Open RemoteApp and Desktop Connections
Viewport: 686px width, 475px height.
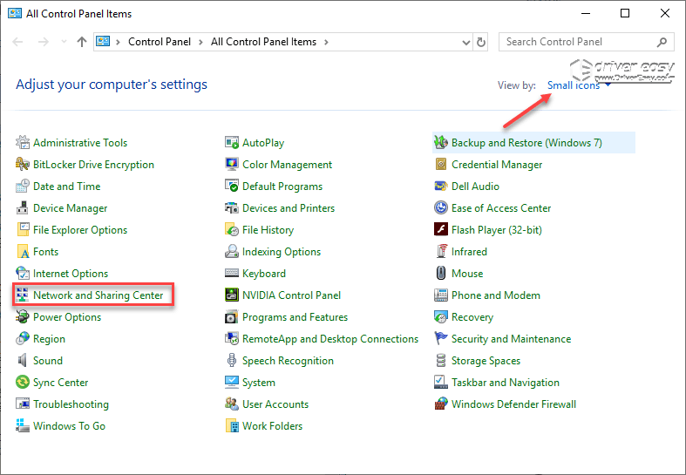330,339
